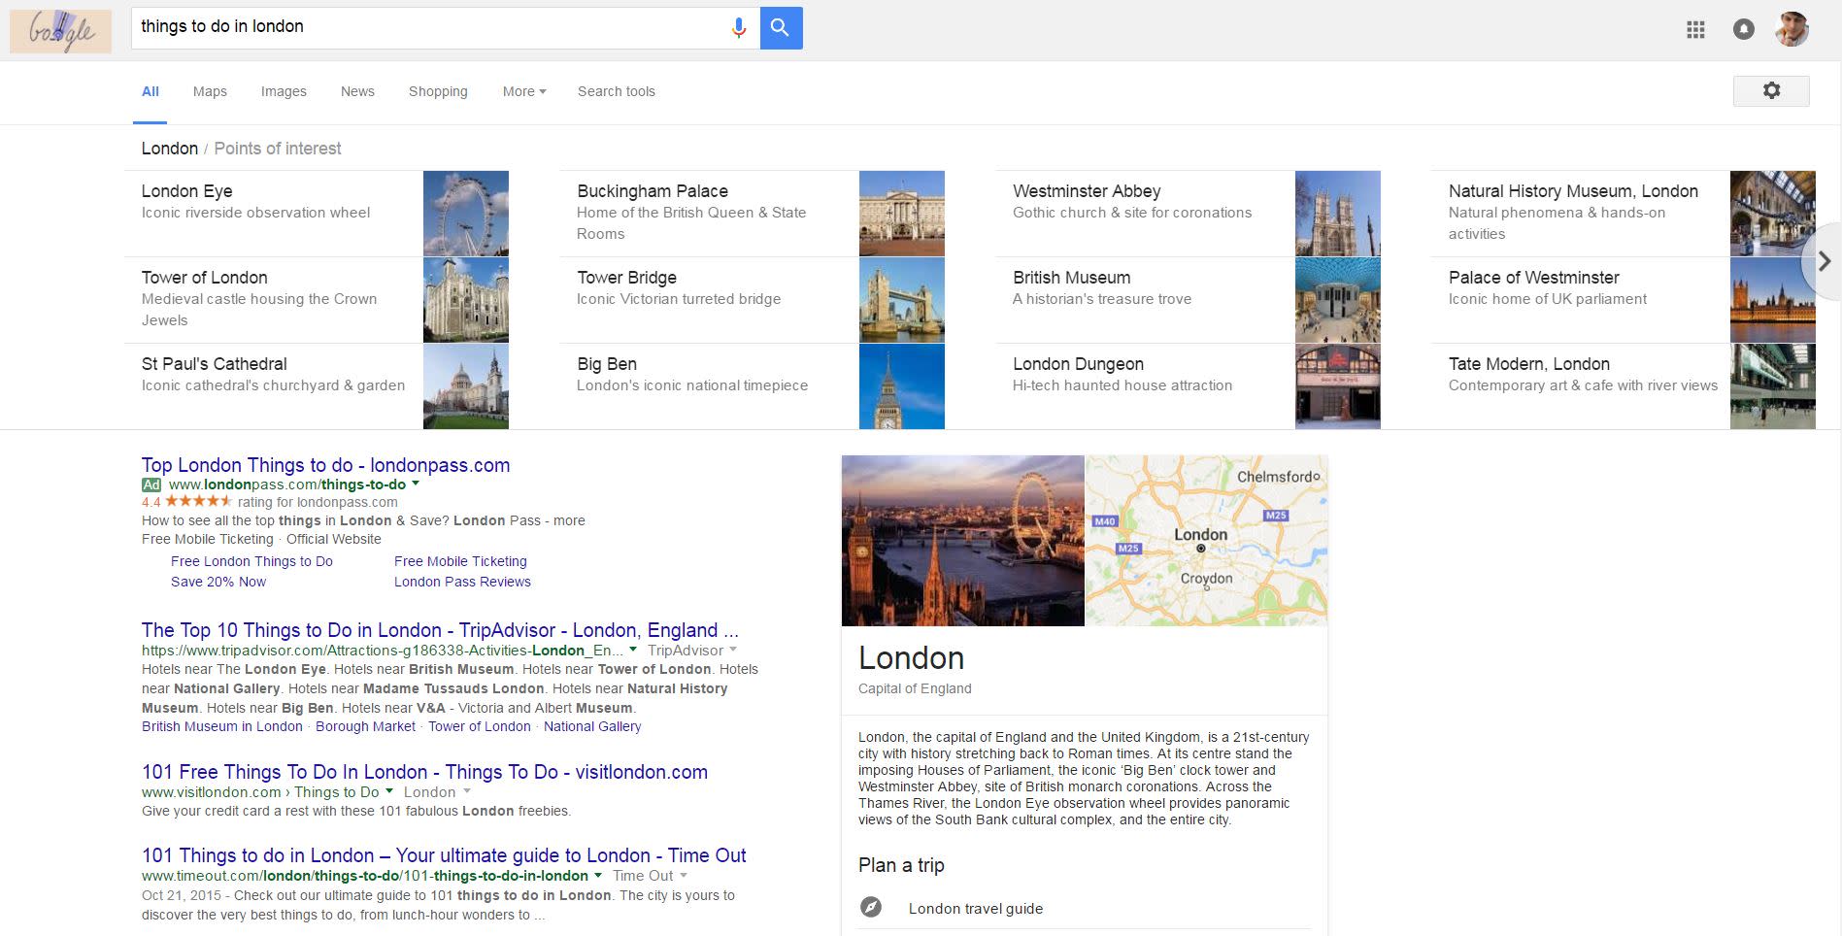Open Top London Things to do ad
Viewport: 1842px width, 936px height.
[x=325, y=465]
